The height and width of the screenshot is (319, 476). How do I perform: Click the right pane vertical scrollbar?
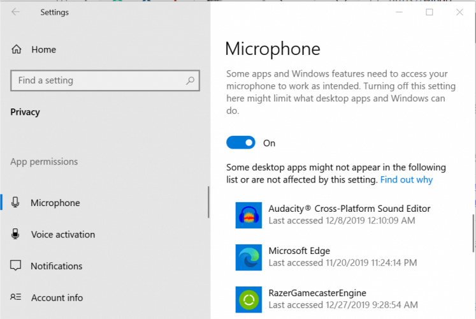473,233
